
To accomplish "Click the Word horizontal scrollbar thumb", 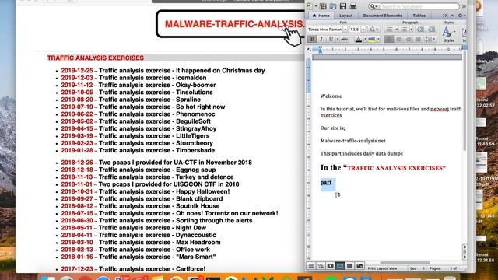I will [x=405, y=263].
